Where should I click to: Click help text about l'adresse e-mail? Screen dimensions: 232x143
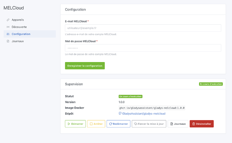(91, 34)
